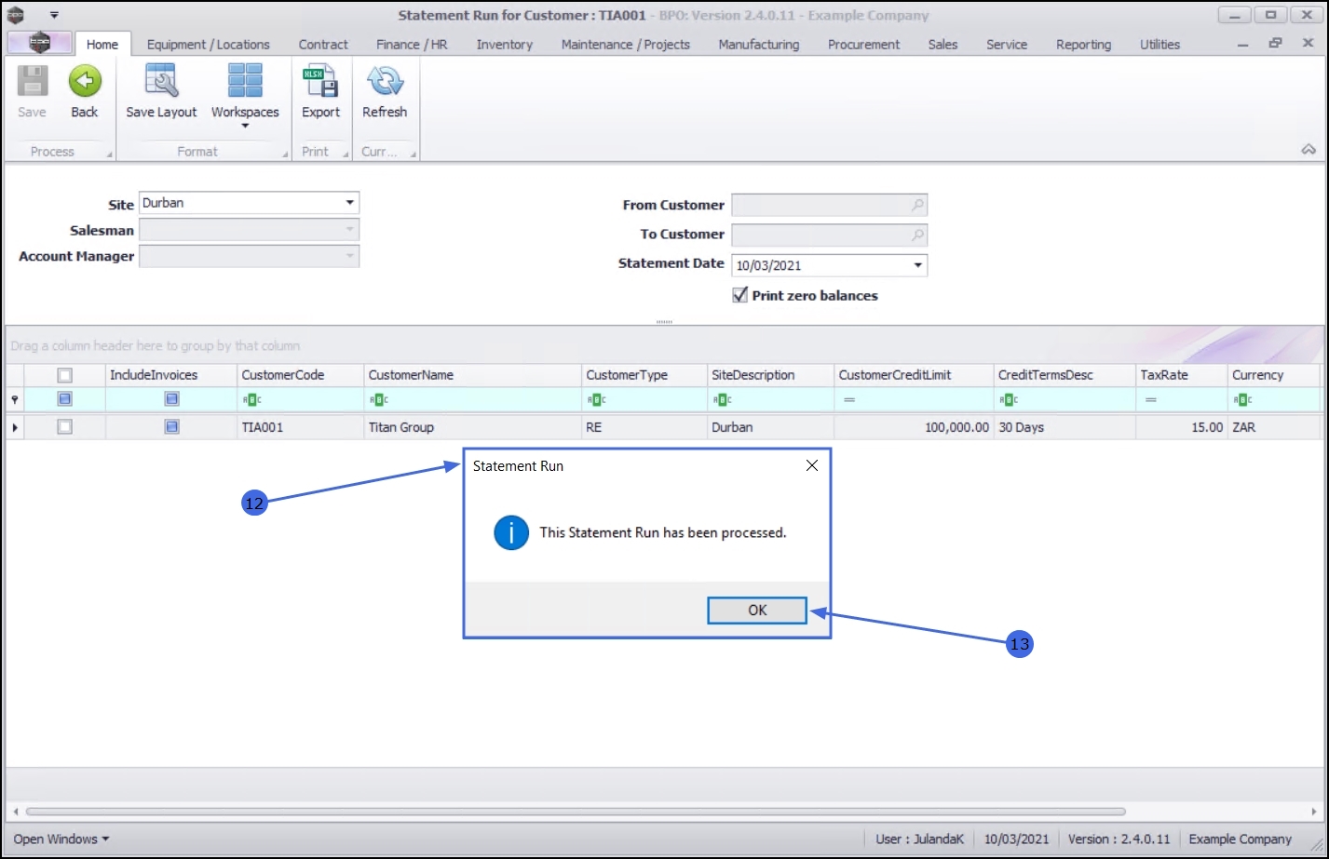The image size is (1329, 859).
Task: Click the Save ribbon icon
Action: [x=32, y=82]
